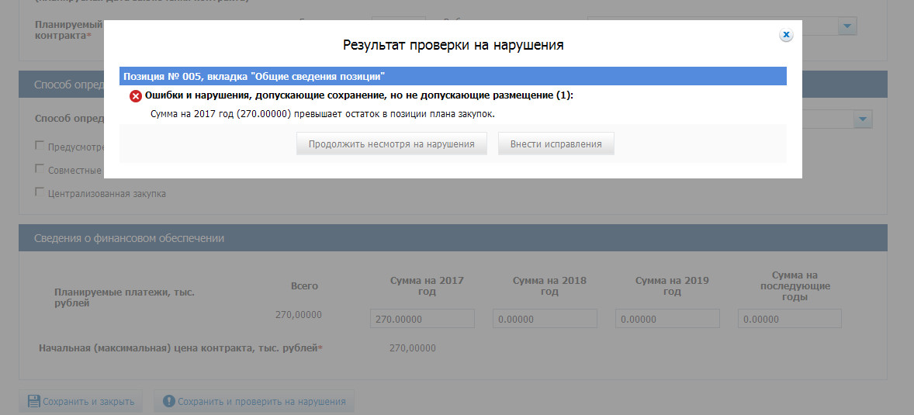The width and height of the screenshot is (914, 415).
Task: Toggle the Централизованная закупка checkbox
Action: (40, 192)
